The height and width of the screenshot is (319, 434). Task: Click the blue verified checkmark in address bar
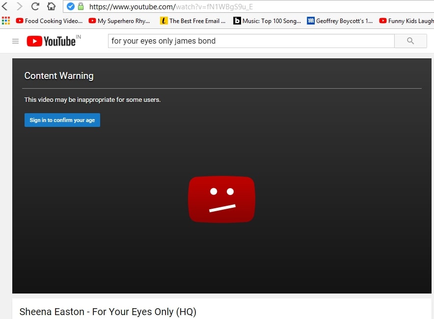point(71,6)
